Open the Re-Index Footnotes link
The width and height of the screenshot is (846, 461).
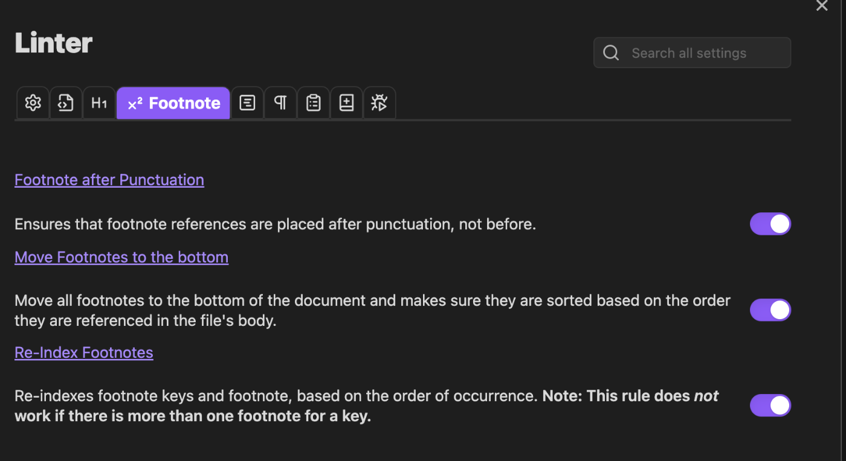pos(84,352)
